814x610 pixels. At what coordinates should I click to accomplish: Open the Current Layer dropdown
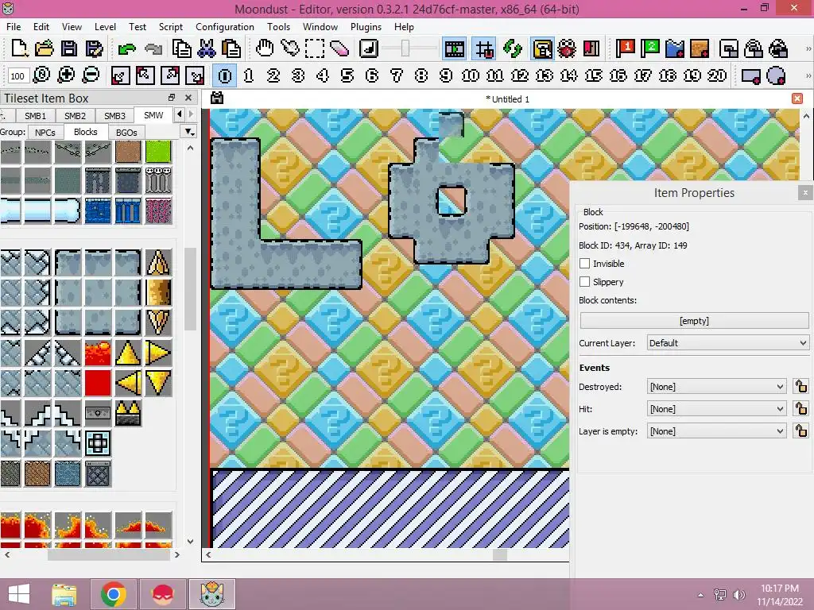pyautogui.click(x=728, y=343)
